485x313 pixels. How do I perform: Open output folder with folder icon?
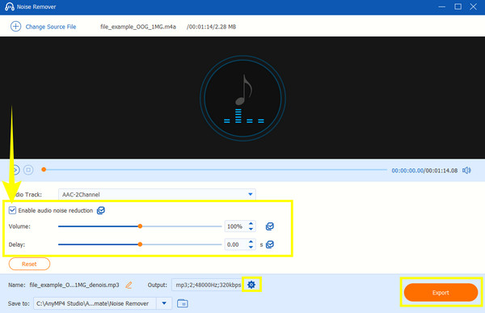pos(183,303)
